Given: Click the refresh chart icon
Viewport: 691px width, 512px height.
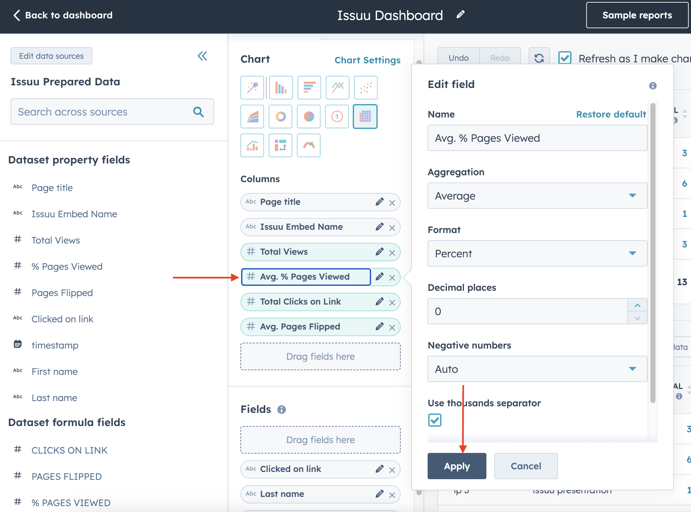Looking at the screenshot, I should click(x=539, y=58).
